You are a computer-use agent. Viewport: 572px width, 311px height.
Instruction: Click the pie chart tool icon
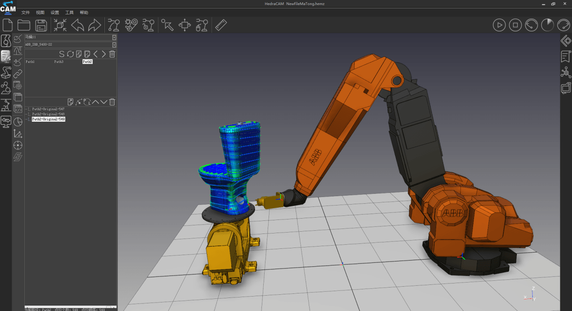click(x=18, y=122)
